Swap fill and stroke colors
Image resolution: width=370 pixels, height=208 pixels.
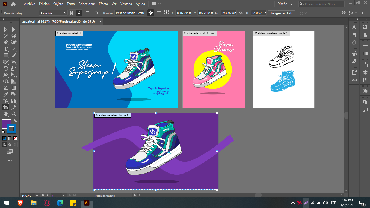tap(15, 121)
